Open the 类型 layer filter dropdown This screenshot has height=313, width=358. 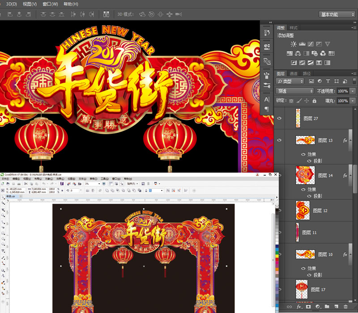click(290, 81)
